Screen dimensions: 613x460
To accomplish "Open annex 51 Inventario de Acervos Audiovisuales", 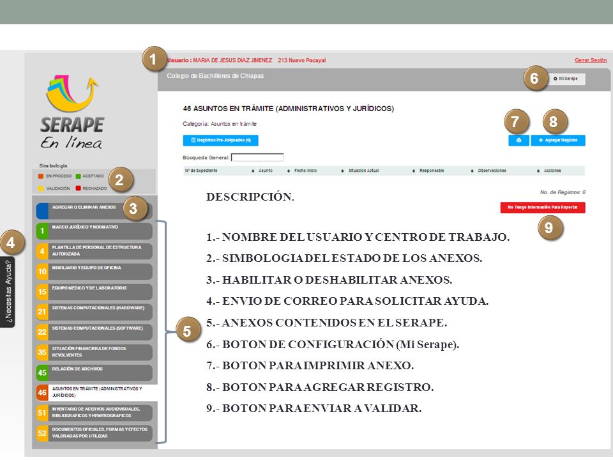I will [x=94, y=413].
